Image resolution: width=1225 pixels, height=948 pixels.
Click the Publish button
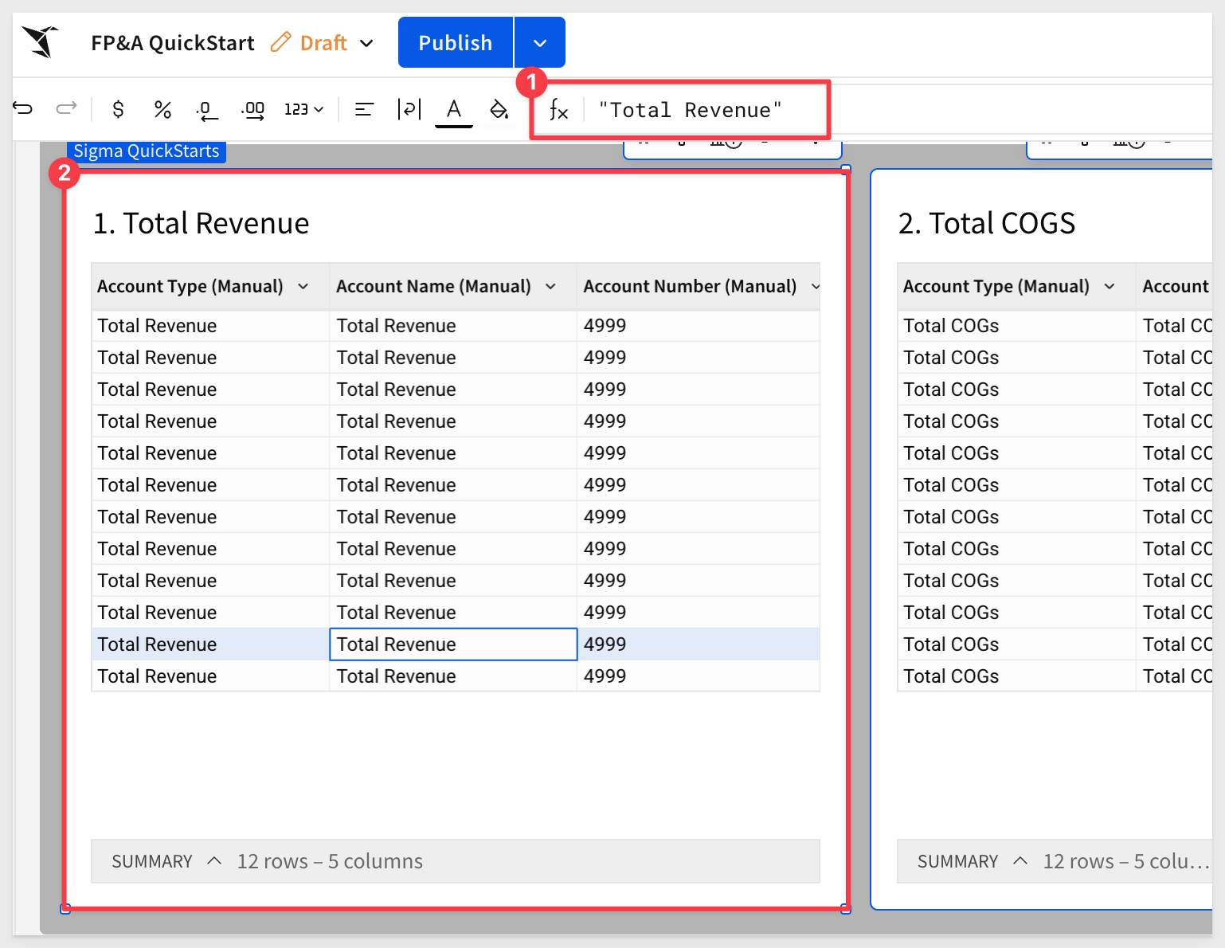pos(456,42)
